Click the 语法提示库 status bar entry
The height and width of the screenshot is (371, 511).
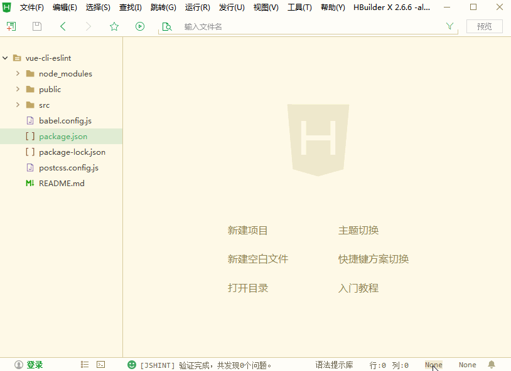[x=334, y=365]
